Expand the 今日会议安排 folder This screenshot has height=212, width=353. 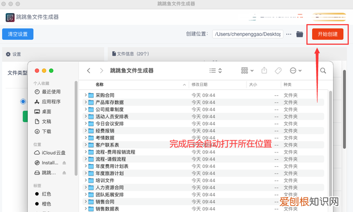point(85,123)
